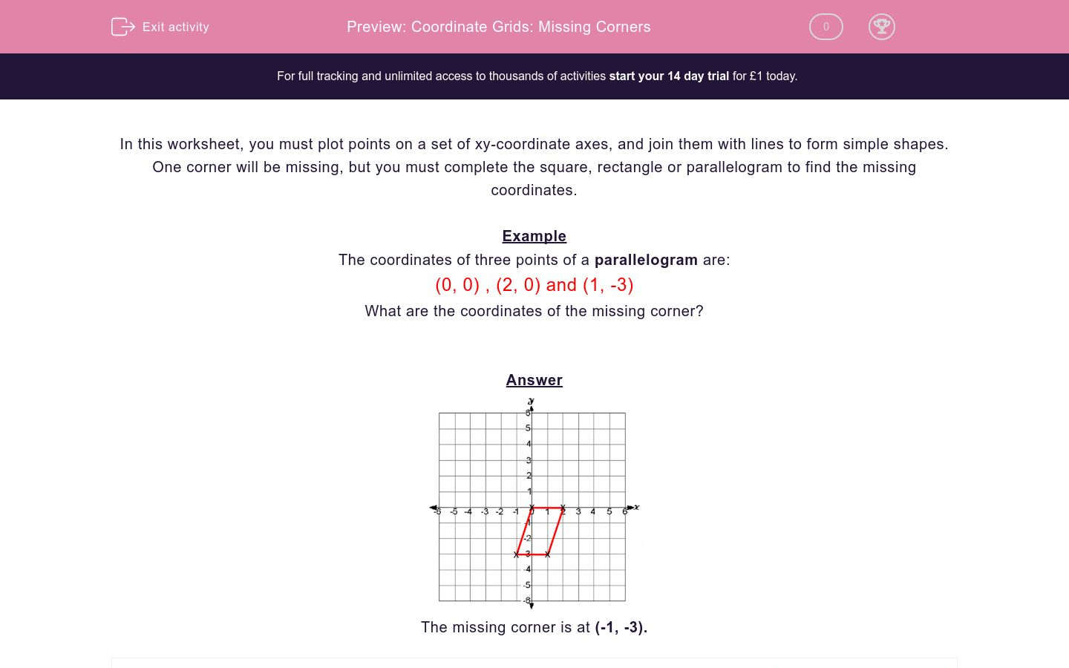The height and width of the screenshot is (668, 1069).
Task: Click the exit arrow symbol beside Exit activity
Action: (123, 27)
